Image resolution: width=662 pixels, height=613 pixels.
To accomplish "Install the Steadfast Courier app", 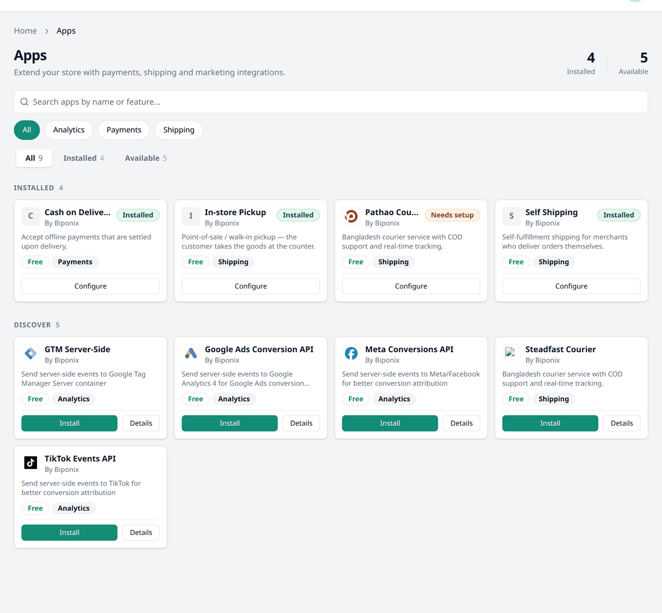I will 550,423.
